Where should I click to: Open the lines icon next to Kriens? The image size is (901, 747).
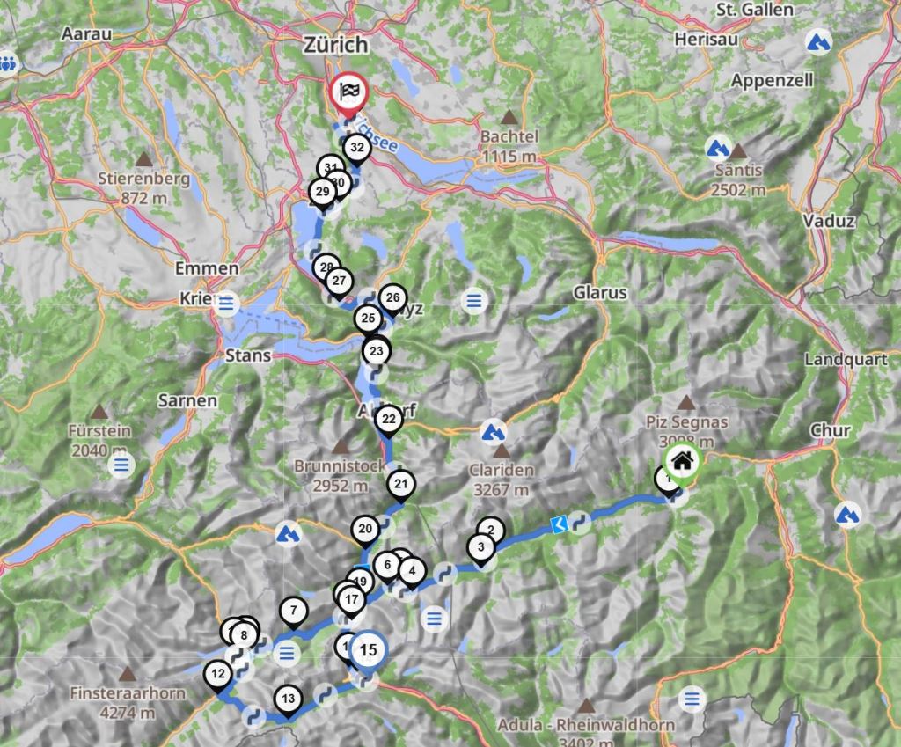(227, 304)
